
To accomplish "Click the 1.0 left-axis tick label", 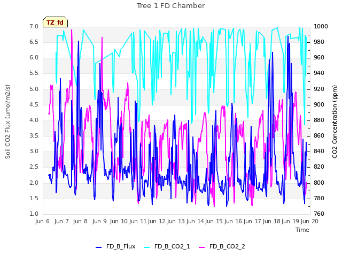I will [x=34, y=214].
